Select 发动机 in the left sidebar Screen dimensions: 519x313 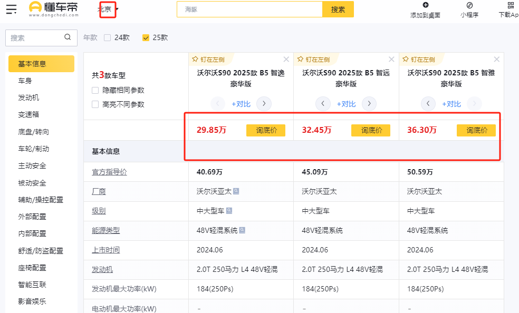28,97
